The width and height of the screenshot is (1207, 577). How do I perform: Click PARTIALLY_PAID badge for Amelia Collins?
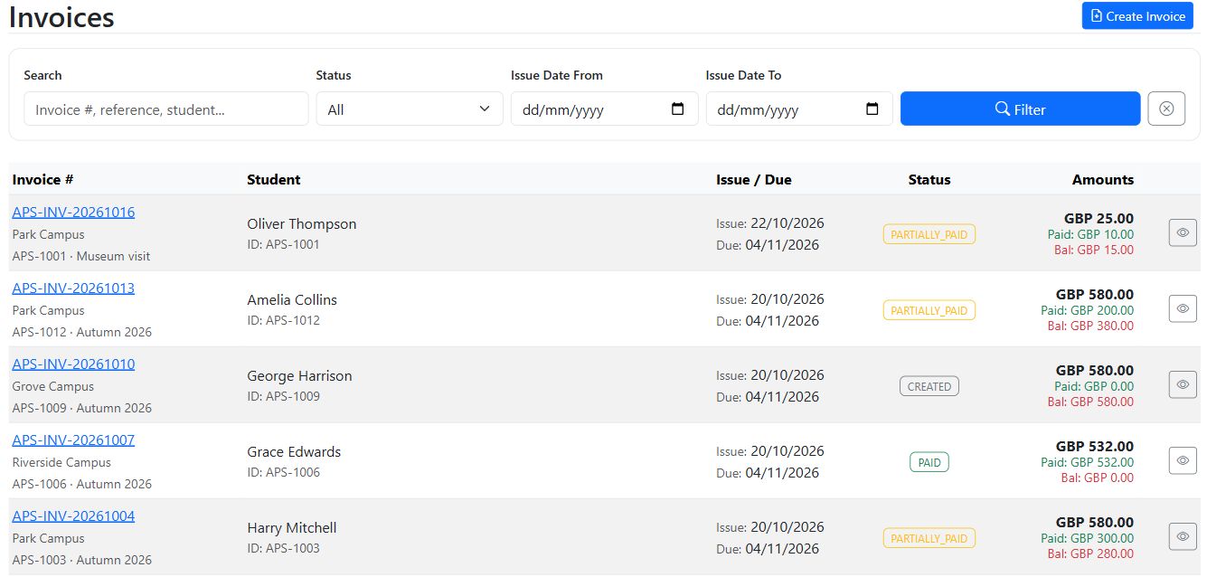(929, 310)
